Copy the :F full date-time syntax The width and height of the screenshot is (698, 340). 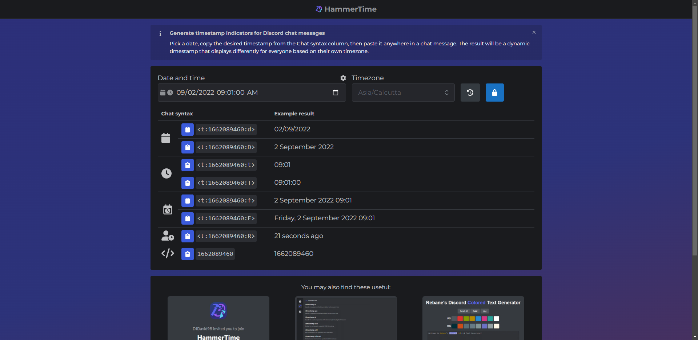pyautogui.click(x=187, y=218)
